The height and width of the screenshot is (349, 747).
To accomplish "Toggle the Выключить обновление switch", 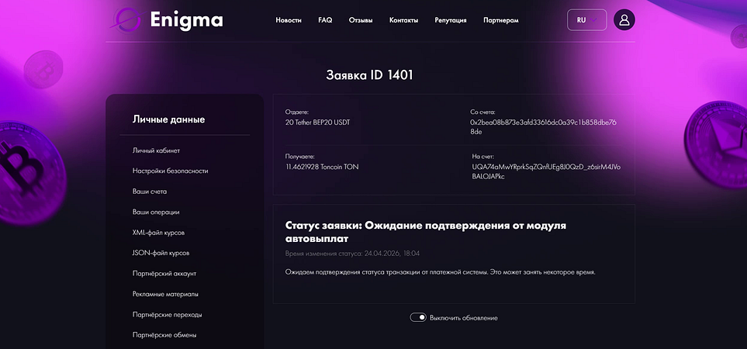I will click(x=418, y=317).
